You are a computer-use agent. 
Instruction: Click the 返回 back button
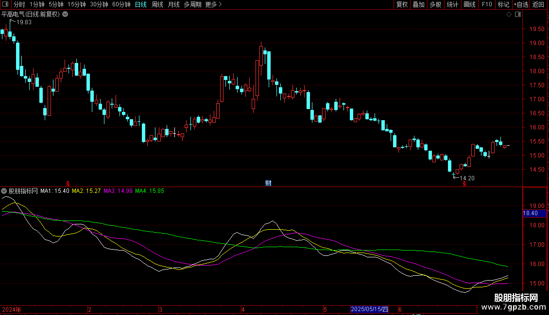coord(538,4)
